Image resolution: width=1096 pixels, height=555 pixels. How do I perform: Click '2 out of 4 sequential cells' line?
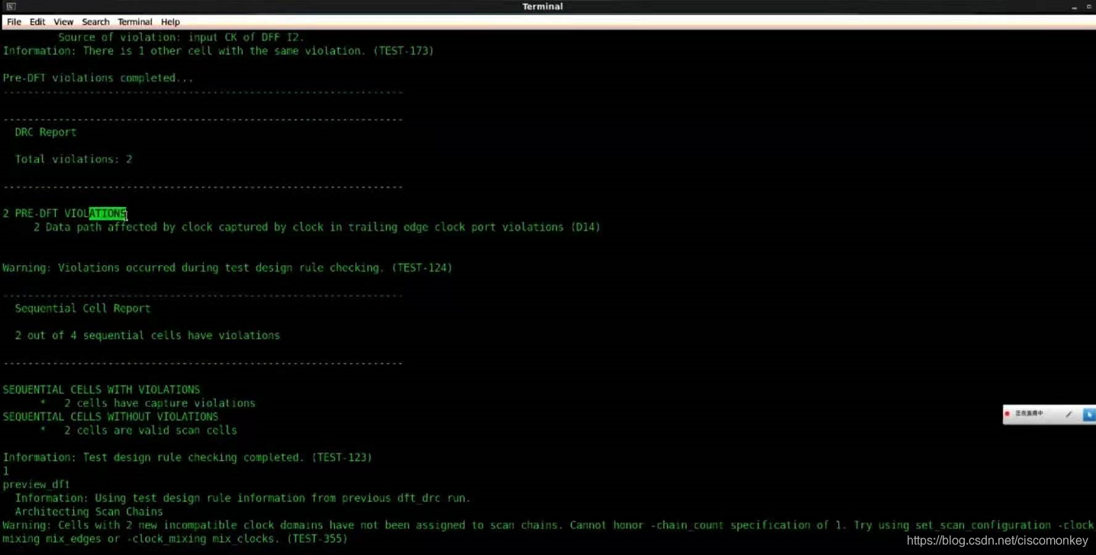(x=147, y=335)
